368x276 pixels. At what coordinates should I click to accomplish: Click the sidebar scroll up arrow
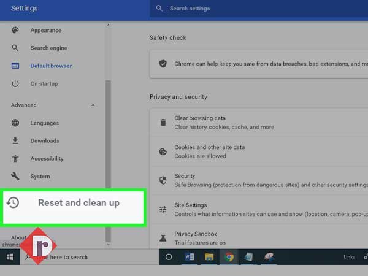(x=108, y=25)
